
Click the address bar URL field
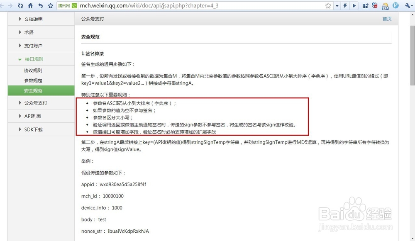(x=201, y=5)
